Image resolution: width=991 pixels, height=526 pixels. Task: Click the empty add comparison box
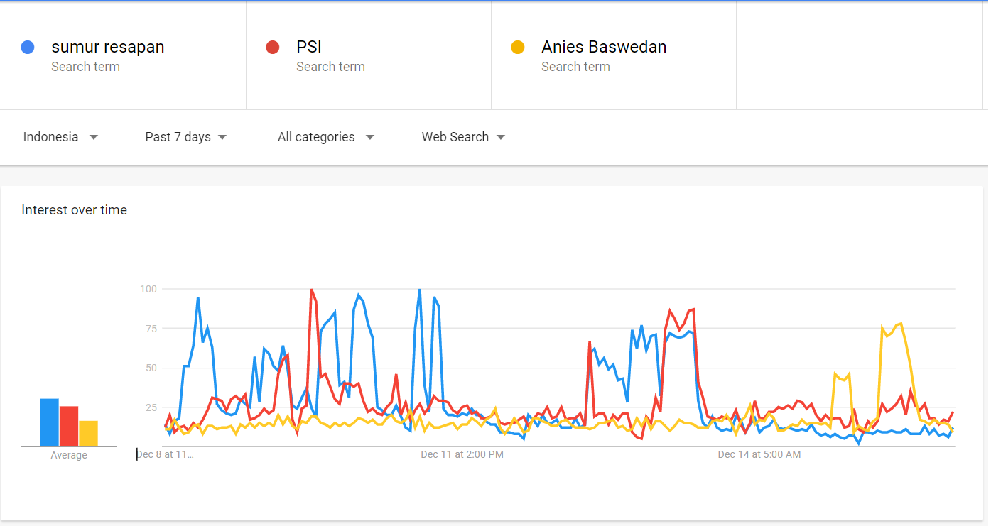(x=859, y=55)
